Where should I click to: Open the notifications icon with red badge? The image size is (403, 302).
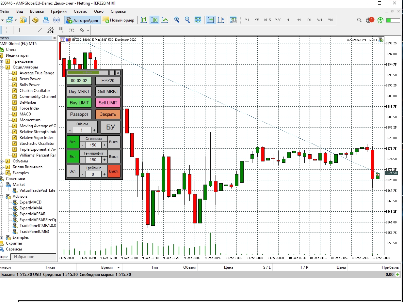[x=370, y=20]
